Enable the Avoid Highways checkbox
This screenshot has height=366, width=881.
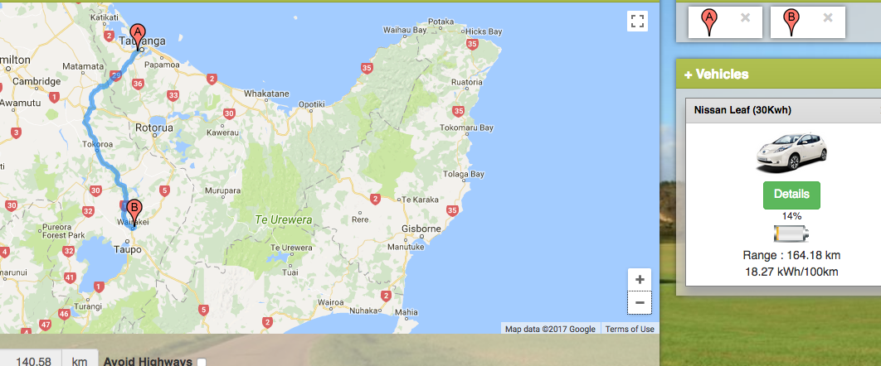(202, 362)
